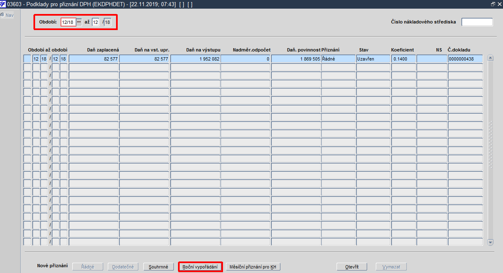Restore the inner window with the restore icon
Screen dimensions: 503x273
[493, 4]
